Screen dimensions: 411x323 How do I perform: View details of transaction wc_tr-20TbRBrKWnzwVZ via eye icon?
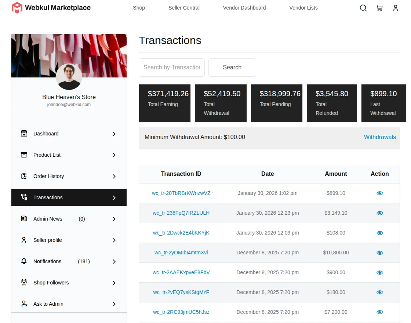[x=380, y=193]
